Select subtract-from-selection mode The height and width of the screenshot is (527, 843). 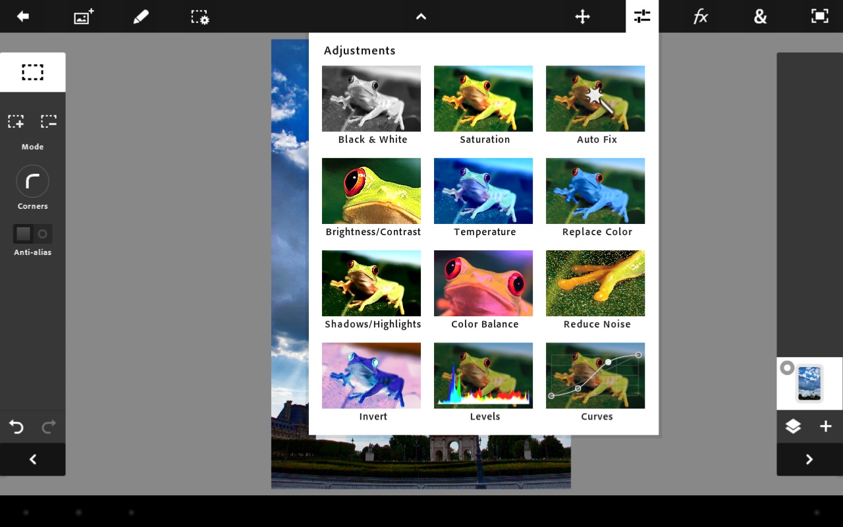point(49,121)
